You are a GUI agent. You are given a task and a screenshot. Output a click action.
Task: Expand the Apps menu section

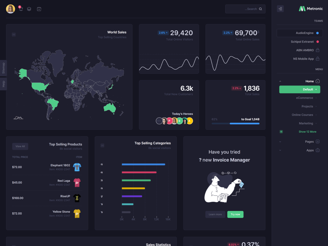280,150
